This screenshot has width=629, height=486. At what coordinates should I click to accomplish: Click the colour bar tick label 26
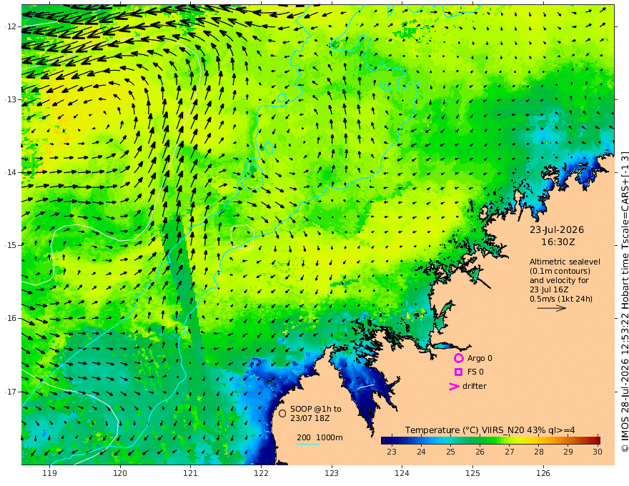480,452
